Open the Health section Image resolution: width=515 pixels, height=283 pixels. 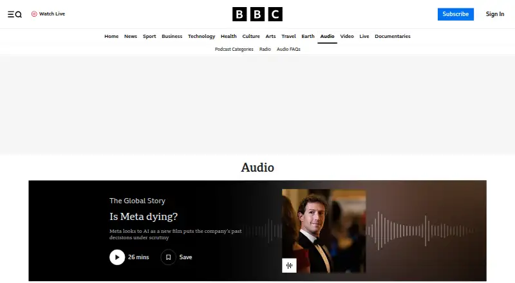click(229, 36)
